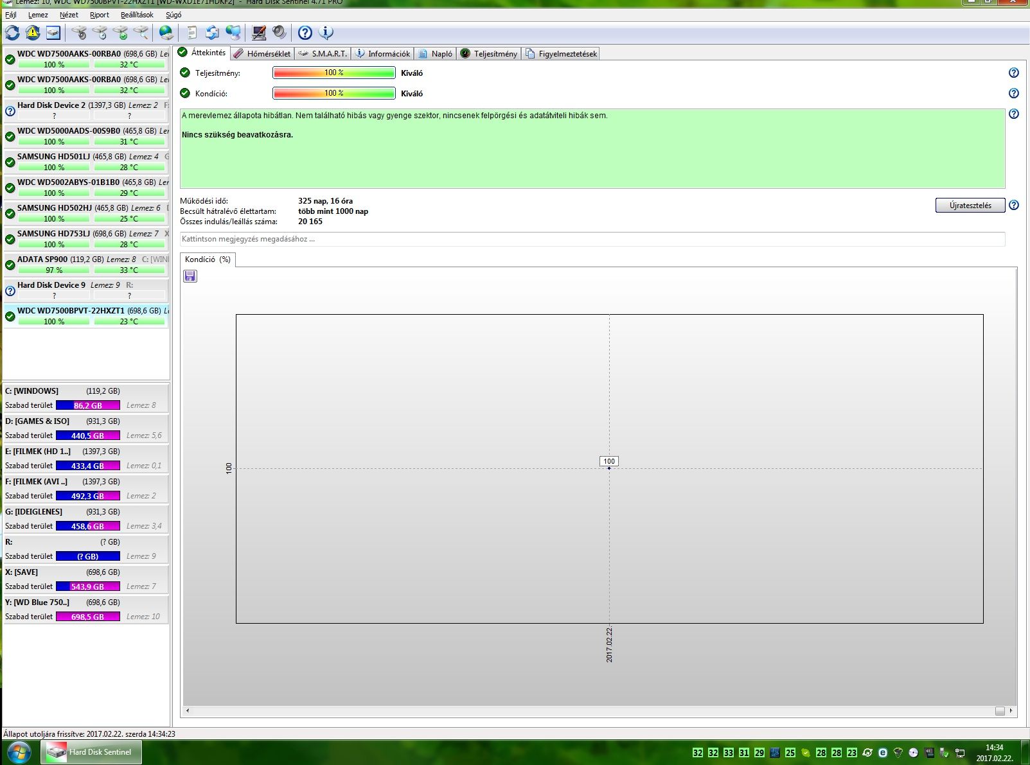Click the toolbar information bubble icon
This screenshot has width=1030, height=765.
[x=326, y=33]
